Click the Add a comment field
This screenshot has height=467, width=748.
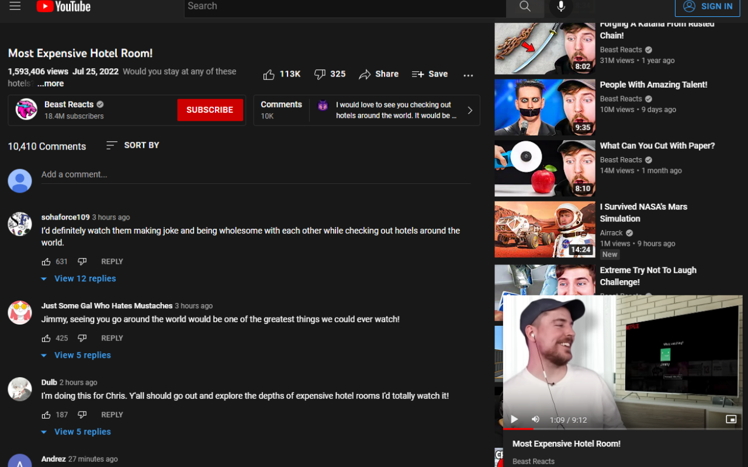(x=256, y=175)
